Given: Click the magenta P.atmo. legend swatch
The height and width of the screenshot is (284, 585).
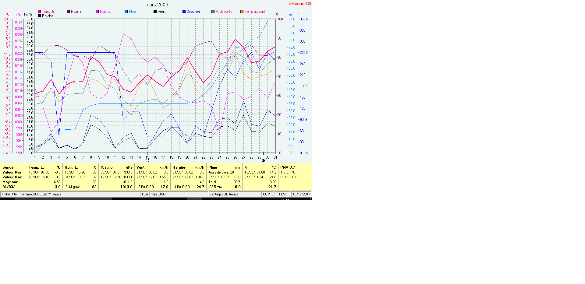Looking at the screenshot, I should (97, 12).
